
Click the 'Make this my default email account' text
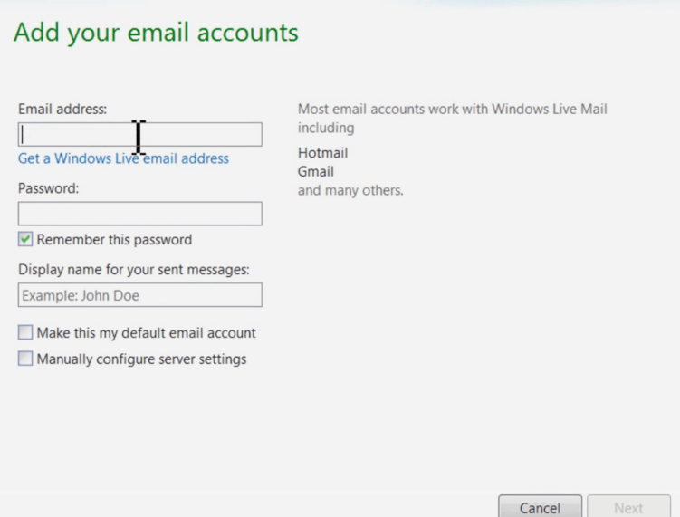tap(146, 332)
